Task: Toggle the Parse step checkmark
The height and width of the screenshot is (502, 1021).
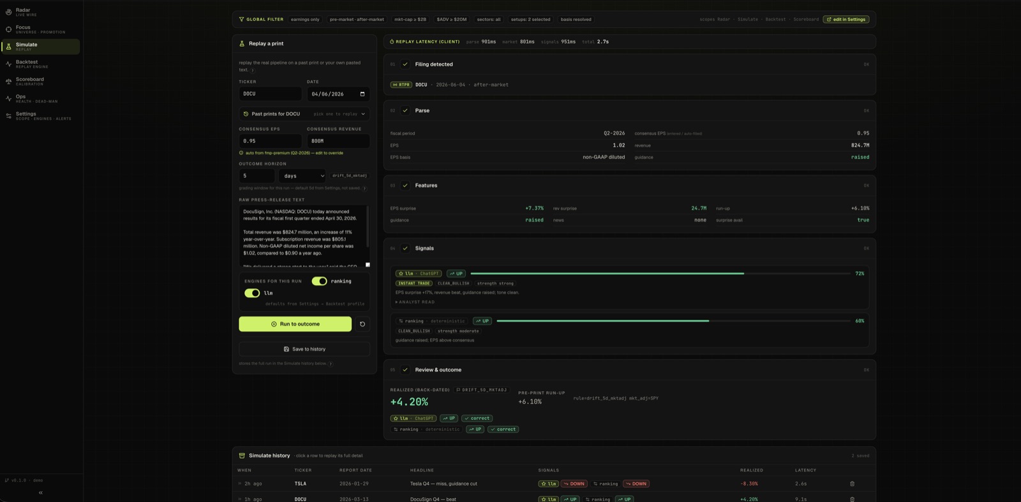Action: pyautogui.click(x=405, y=110)
